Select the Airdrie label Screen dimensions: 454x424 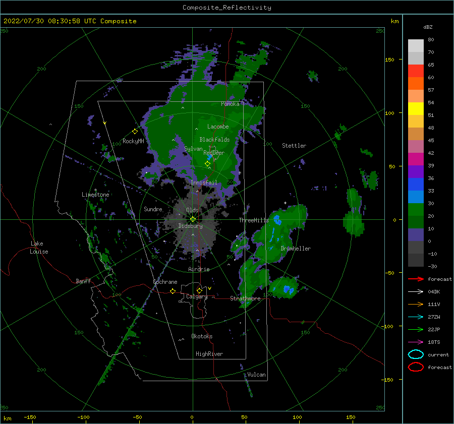[x=199, y=269]
